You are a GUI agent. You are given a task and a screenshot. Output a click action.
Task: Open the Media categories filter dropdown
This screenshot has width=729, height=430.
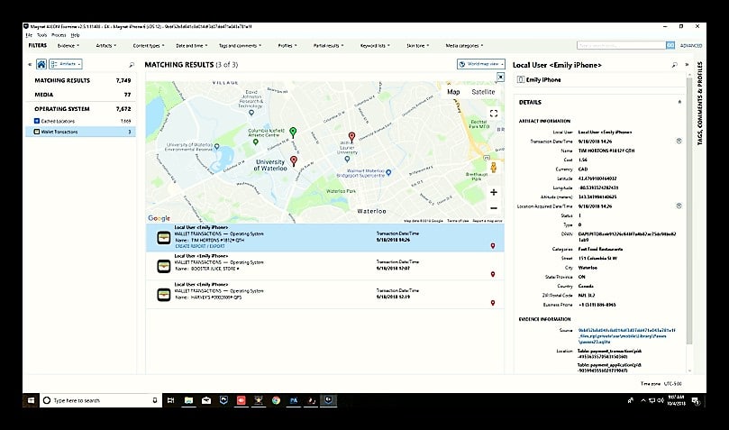(x=464, y=46)
